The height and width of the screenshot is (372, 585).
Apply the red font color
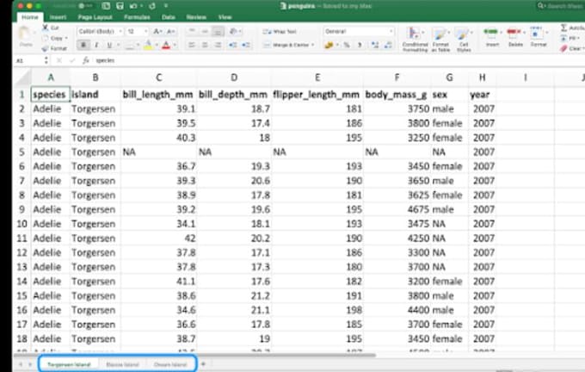coord(166,46)
